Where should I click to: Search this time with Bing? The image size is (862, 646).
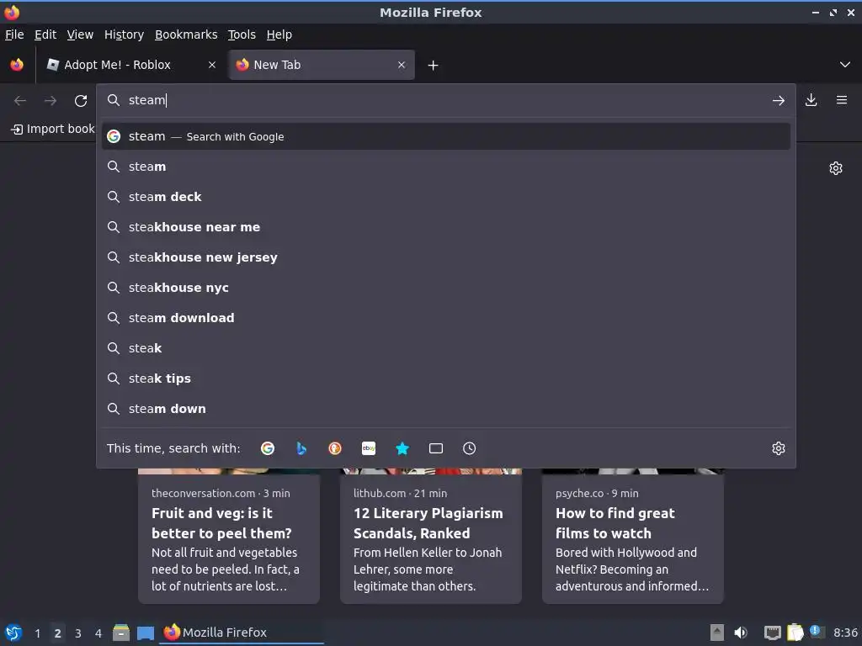(x=301, y=448)
